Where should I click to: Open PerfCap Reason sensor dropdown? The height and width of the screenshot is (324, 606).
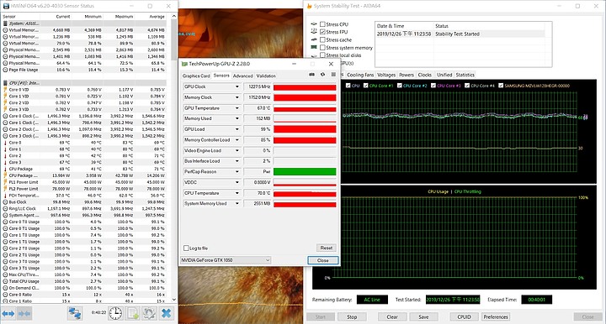tap(237, 172)
